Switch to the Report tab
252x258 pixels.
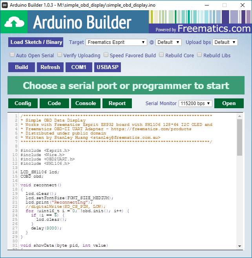click(x=117, y=104)
